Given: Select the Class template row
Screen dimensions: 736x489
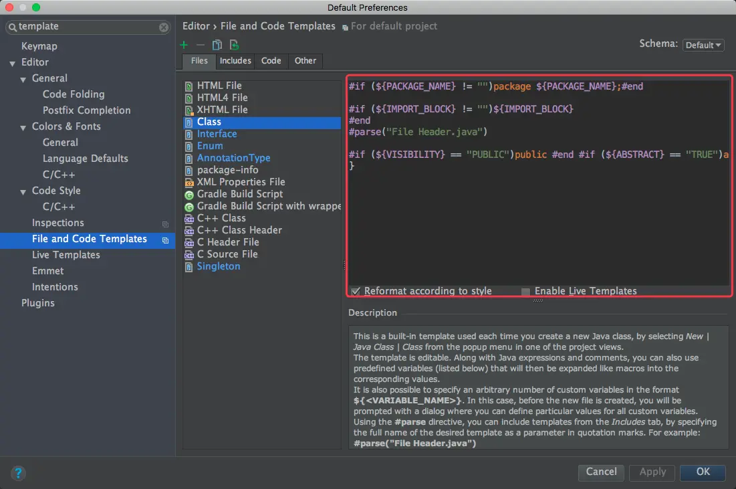Looking at the screenshot, I should [262, 122].
